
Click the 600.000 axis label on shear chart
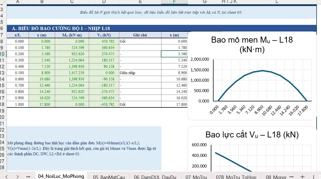[199, 145]
